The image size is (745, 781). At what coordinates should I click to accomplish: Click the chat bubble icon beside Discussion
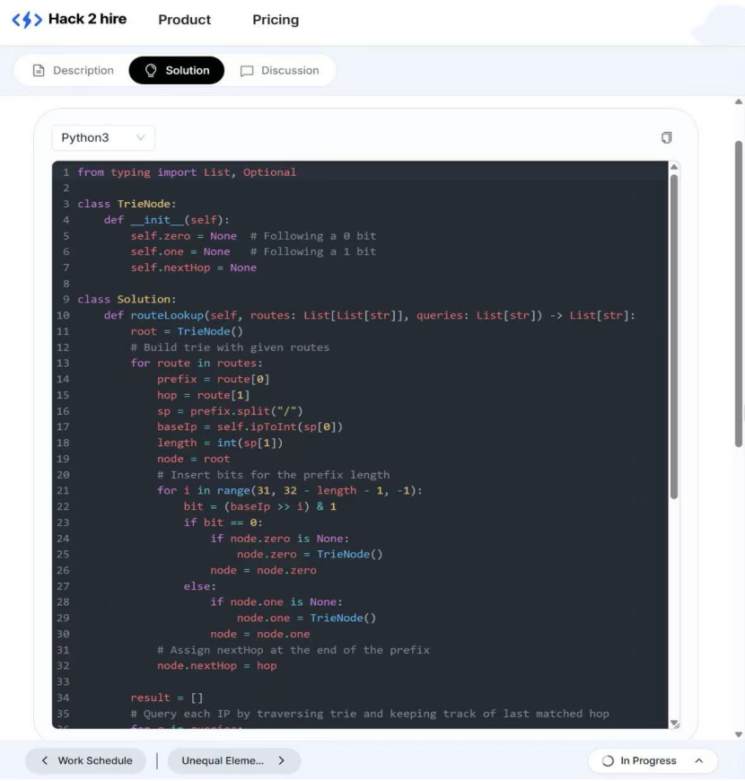247,71
